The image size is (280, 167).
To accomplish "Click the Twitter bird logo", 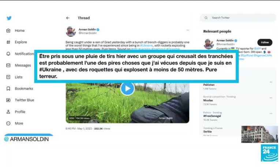I will (x=9, y=18).
